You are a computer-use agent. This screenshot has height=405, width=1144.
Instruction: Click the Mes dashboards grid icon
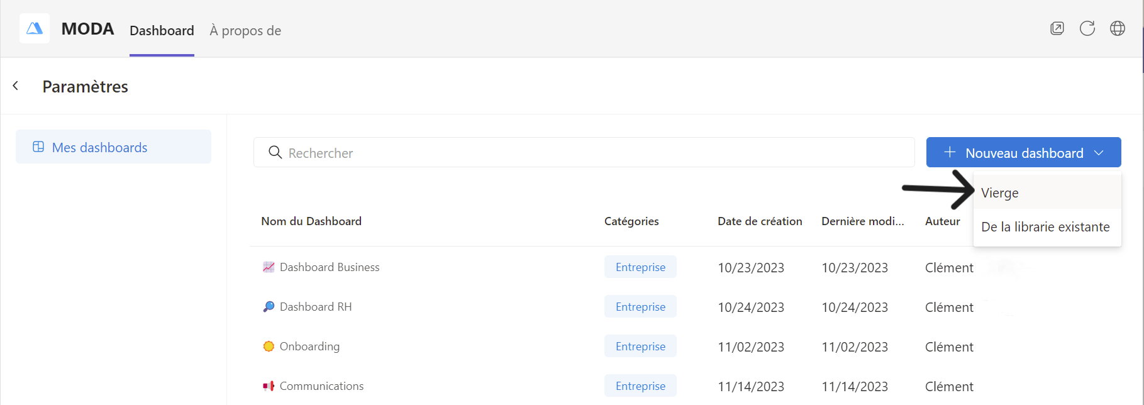point(38,147)
